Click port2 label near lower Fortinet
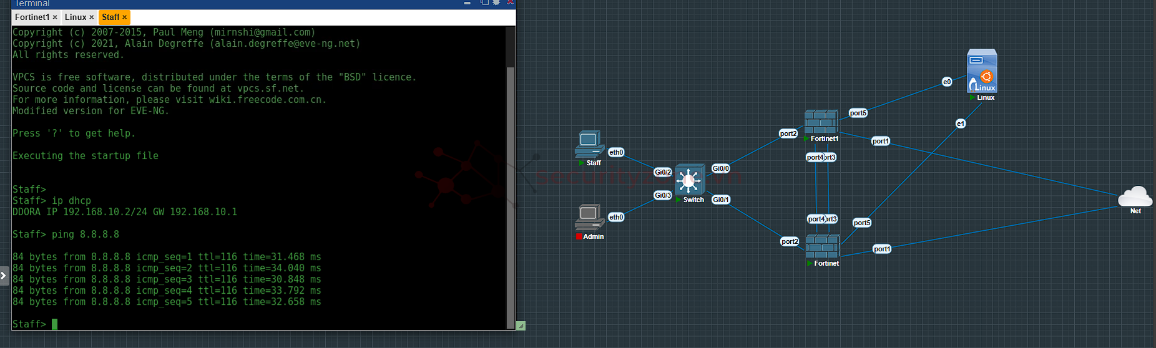This screenshot has width=1156, height=348. coord(790,241)
